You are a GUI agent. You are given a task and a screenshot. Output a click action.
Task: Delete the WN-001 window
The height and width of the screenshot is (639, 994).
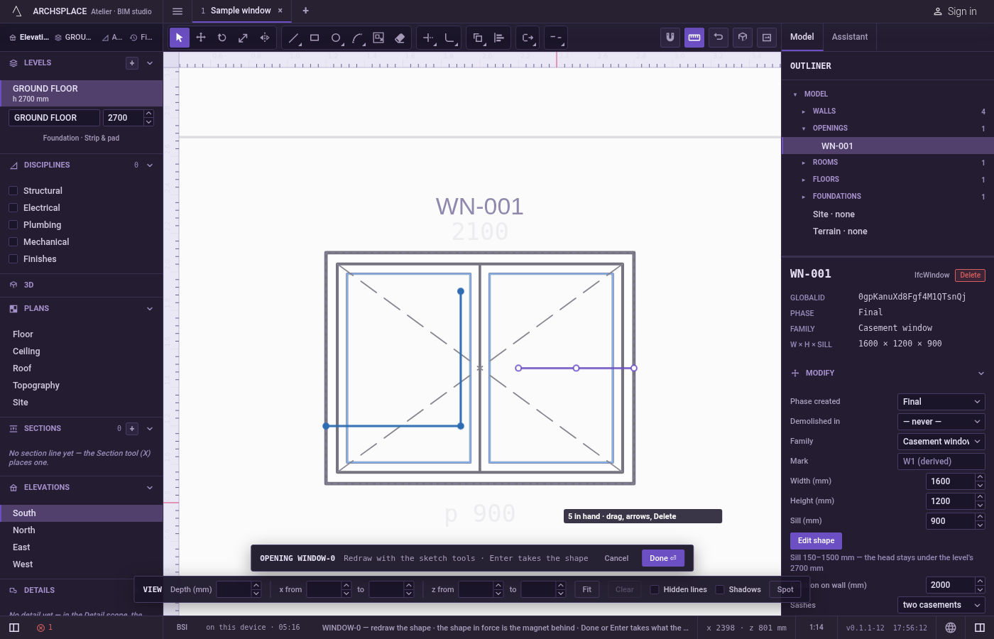pyautogui.click(x=970, y=275)
